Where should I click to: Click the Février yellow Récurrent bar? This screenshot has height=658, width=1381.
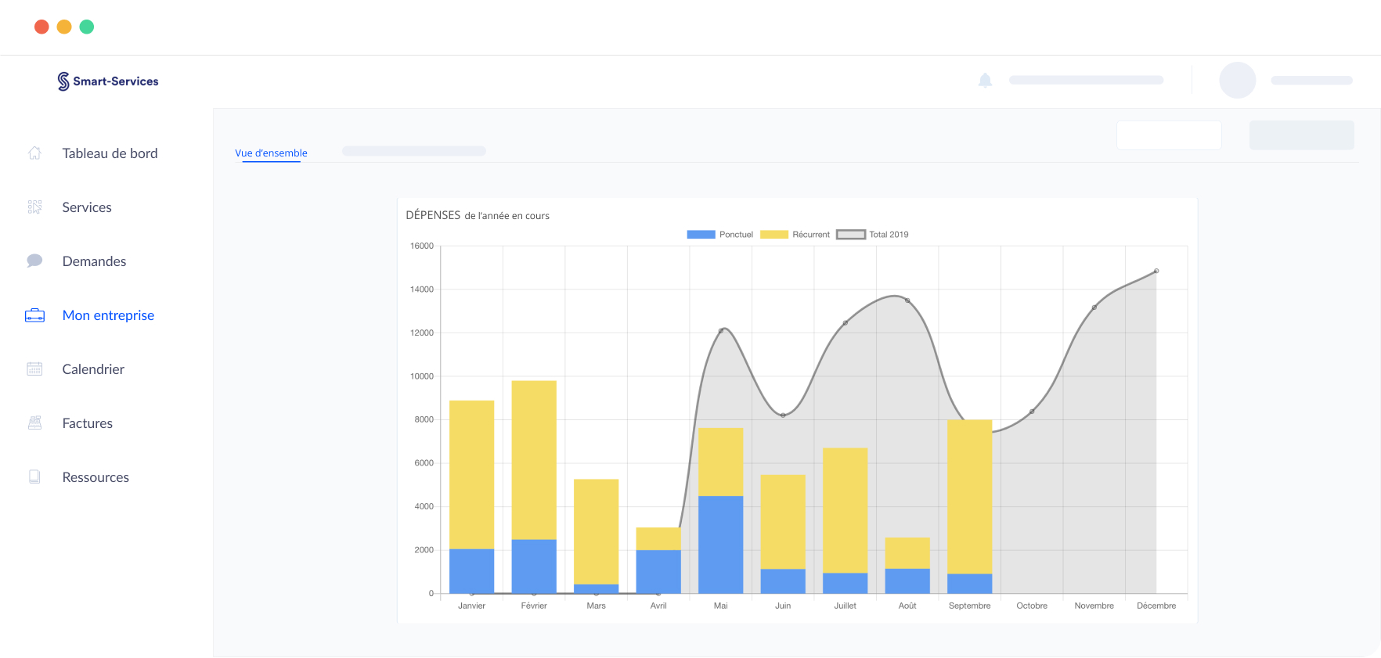coord(534,460)
